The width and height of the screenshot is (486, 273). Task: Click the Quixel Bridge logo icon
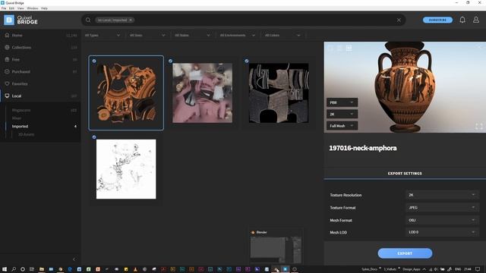pyautogui.click(x=9, y=20)
